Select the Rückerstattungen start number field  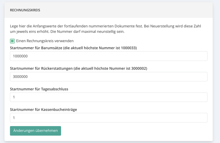(x=109, y=77)
